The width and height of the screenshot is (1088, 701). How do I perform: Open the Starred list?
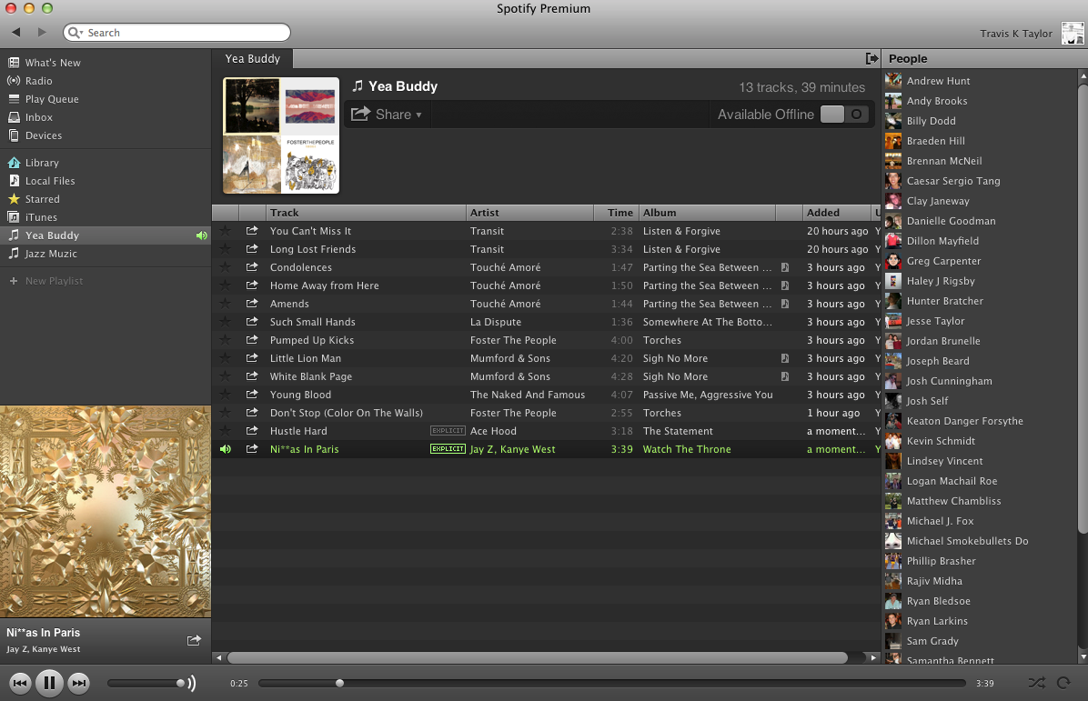click(x=43, y=199)
